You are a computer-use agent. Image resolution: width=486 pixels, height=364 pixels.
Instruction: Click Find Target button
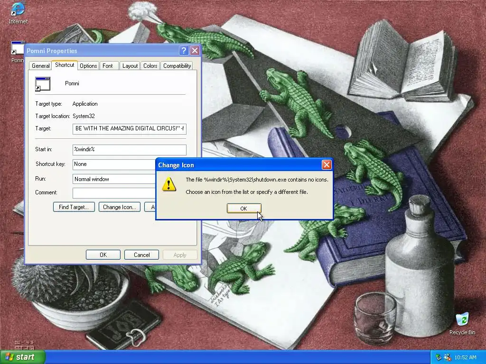tap(74, 207)
